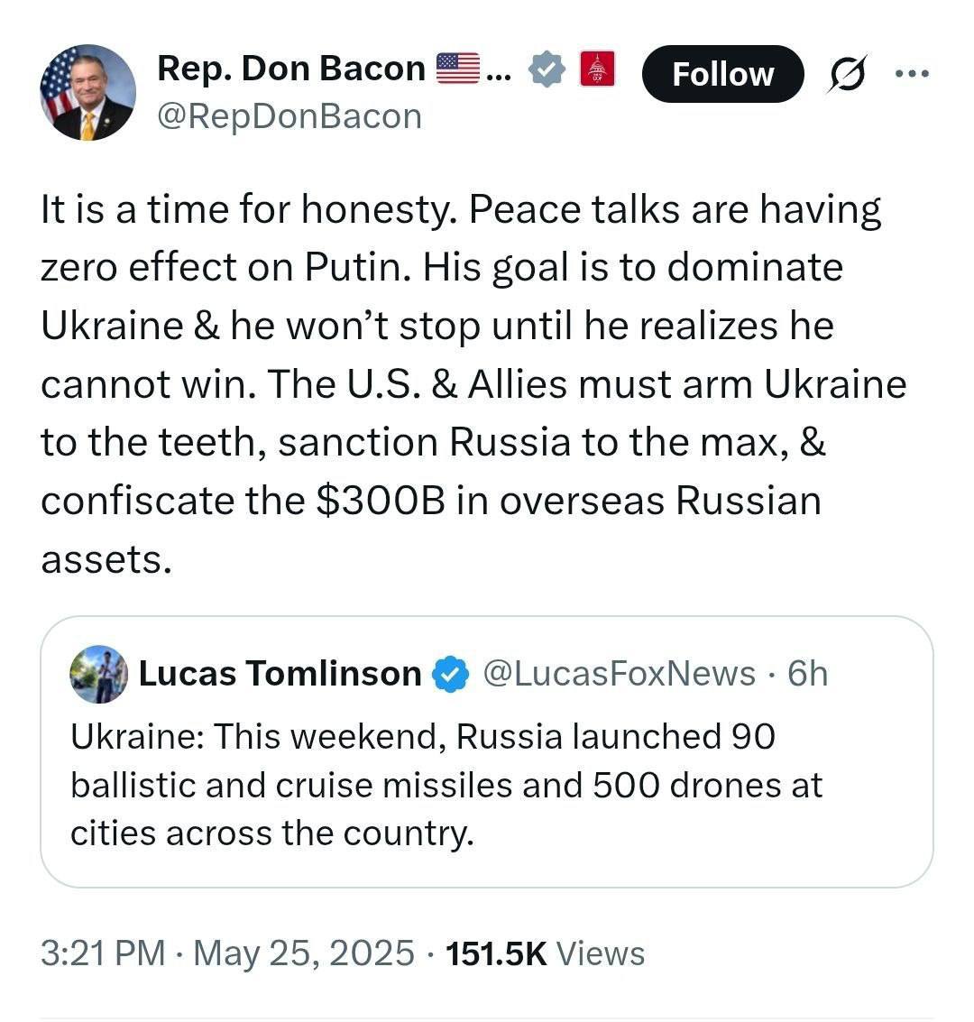Click the US flag emoji in the name
Image resolution: width=974 pixels, height=1022 pixels.
(x=457, y=69)
